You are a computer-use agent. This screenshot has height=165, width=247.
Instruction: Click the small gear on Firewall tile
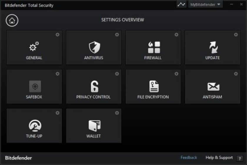[x=176, y=35]
